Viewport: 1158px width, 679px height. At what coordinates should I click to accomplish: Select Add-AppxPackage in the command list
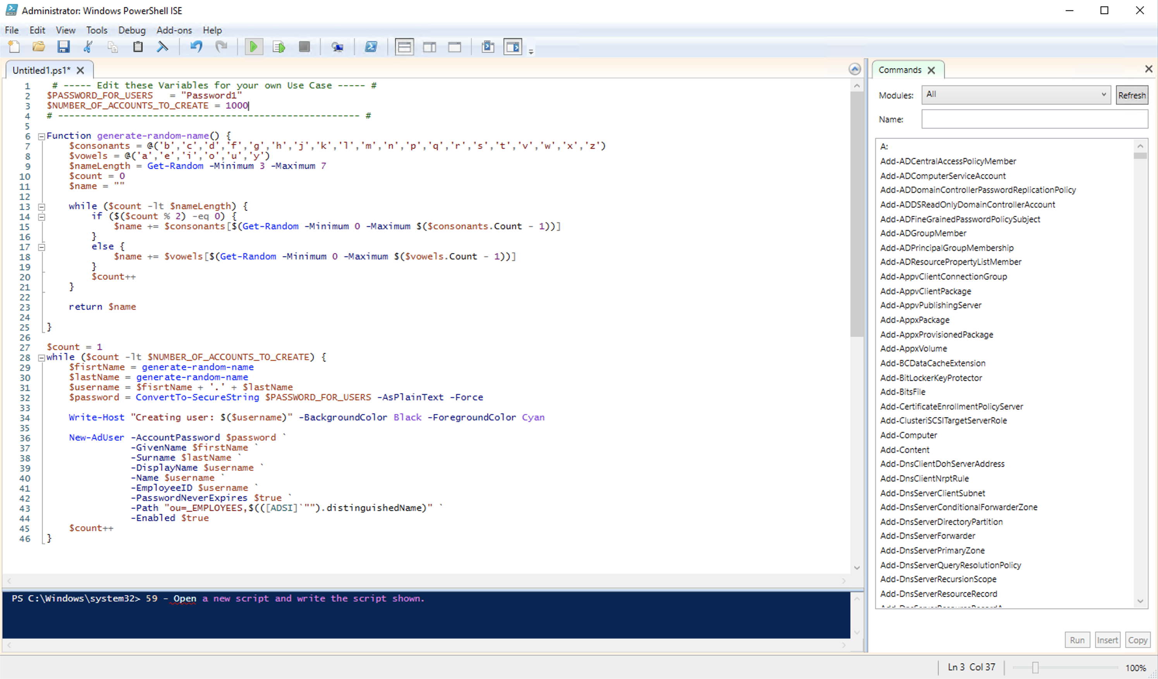[x=914, y=320]
